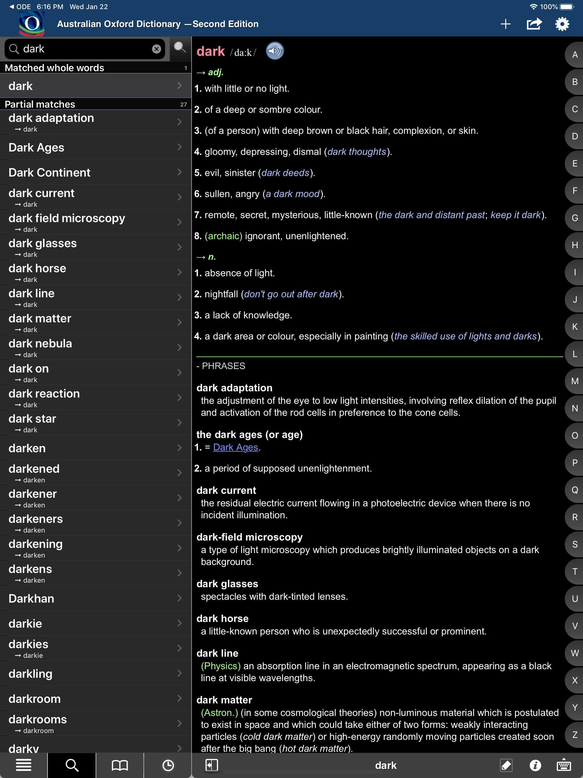The height and width of the screenshot is (778, 583).
Task: Switch to the open book tab
Action: point(120,765)
